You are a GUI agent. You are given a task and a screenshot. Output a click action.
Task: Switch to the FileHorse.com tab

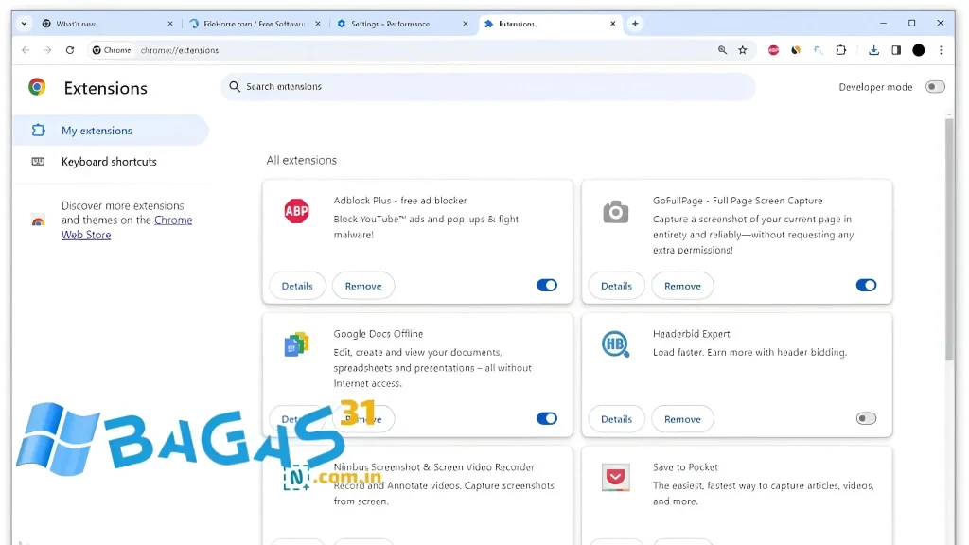pos(254,24)
